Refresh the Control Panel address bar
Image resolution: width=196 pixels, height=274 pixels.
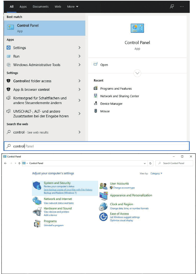tap(150, 163)
